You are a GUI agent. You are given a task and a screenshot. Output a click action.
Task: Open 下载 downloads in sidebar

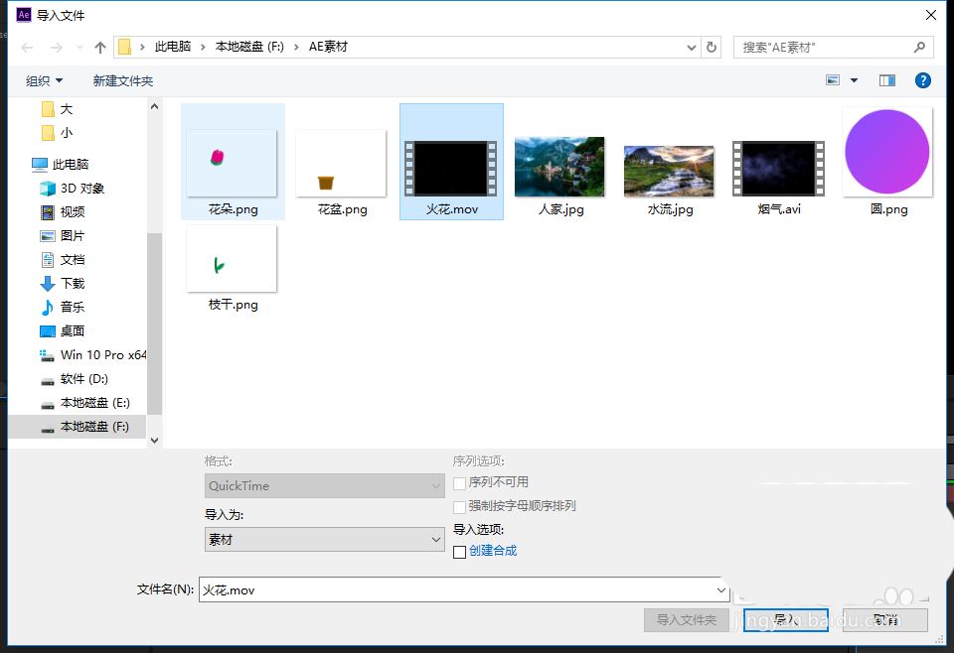[73, 284]
